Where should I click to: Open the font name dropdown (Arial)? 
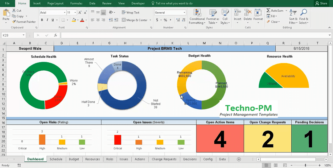64,13
